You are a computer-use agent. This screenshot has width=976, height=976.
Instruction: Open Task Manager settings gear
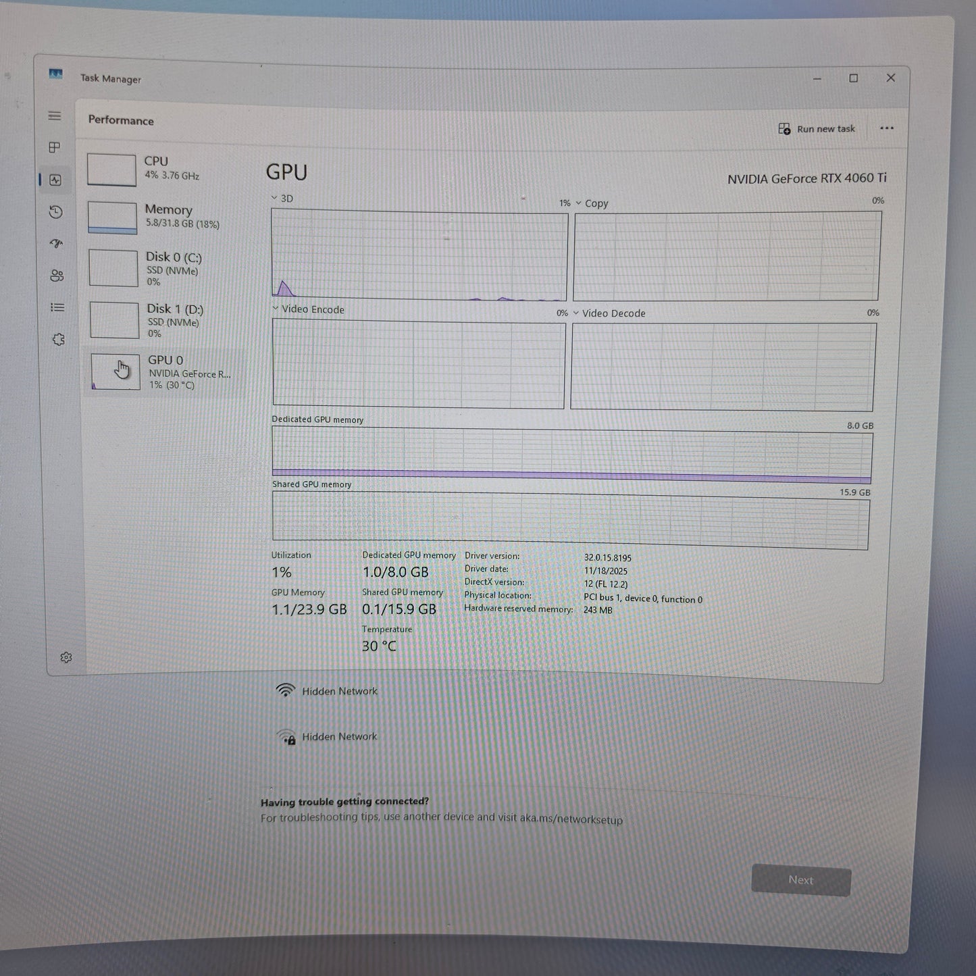[66, 657]
